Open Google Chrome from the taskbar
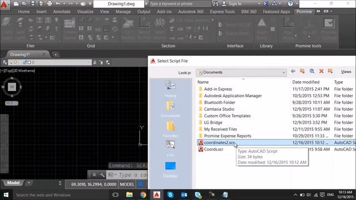This screenshot has height=200, width=356. pyautogui.click(x=143, y=195)
